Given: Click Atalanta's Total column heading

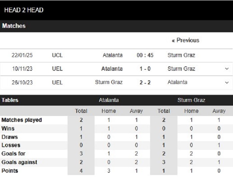Looking at the screenshot, I should pos(81,111).
